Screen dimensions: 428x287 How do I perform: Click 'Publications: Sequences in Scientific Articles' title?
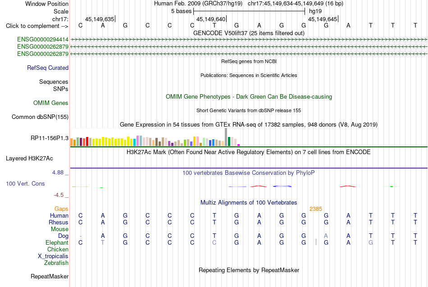click(x=249, y=75)
